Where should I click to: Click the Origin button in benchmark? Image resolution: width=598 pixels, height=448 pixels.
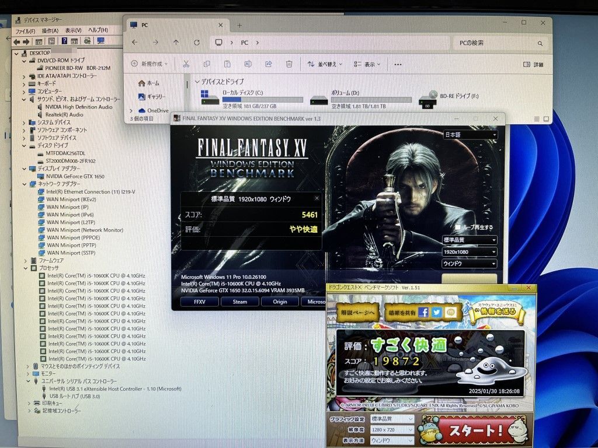[x=280, y=302]
